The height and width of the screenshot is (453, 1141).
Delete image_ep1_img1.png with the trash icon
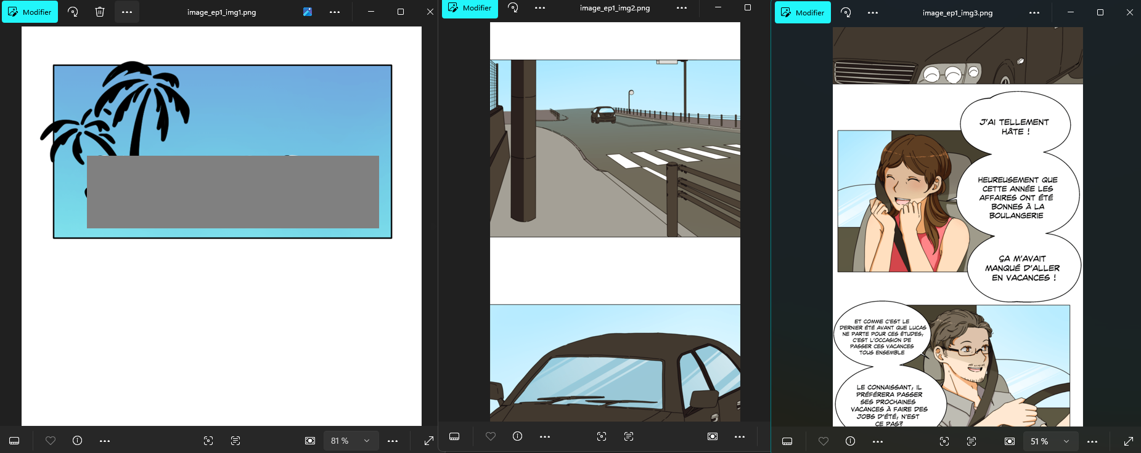[100, 12]
